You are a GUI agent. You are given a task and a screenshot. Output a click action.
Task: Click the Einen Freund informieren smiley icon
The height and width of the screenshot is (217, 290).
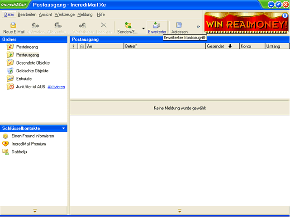[x=5, y=136]
